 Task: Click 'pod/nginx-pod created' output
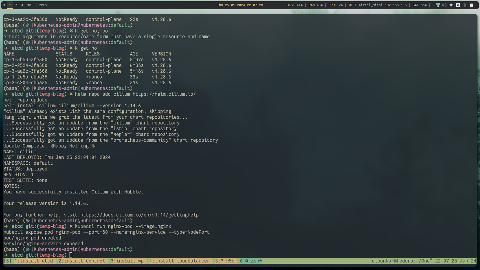[32, 238]
